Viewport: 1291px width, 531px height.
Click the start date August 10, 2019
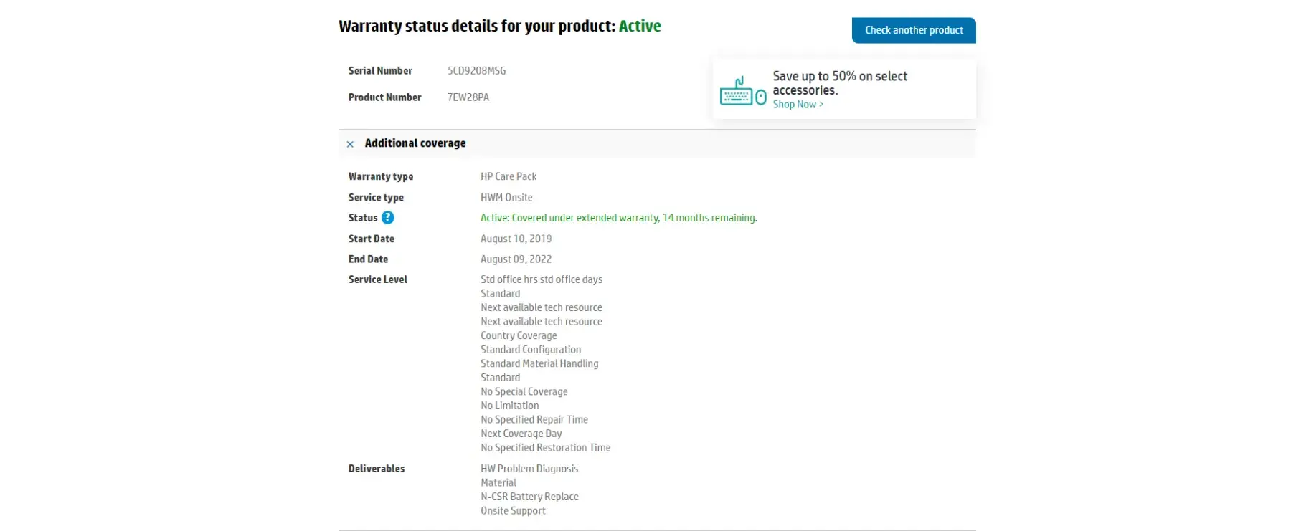pyautogui.click(x=516, y=239)
